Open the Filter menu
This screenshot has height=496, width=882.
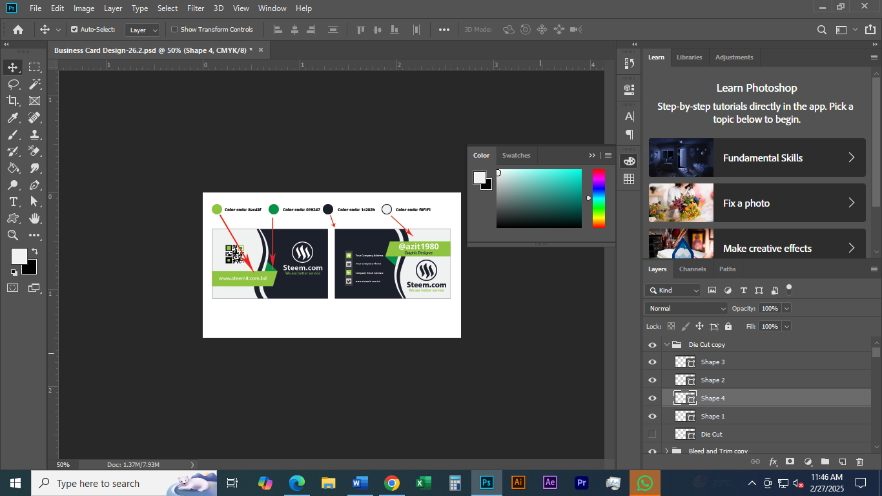pyautogui.click(x=196, y=8)
